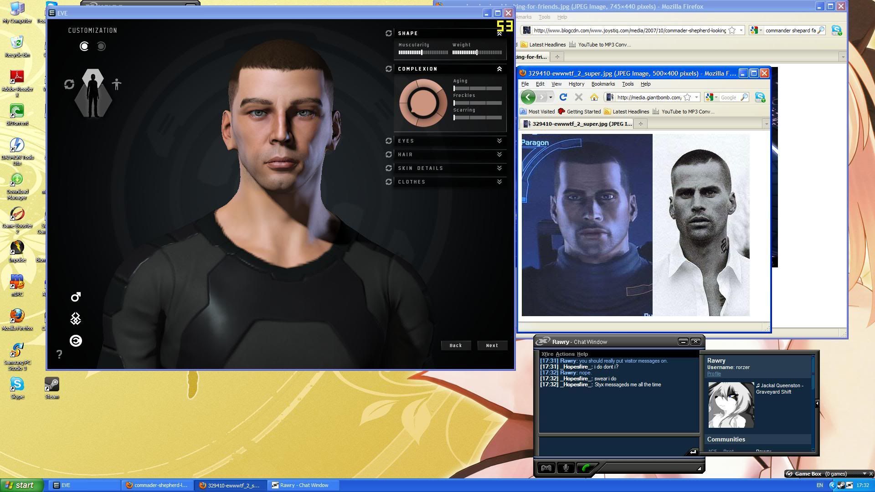The image size is (875, 492).
Task: Select the second view radio button under CUSTOMIZATION
Action: [101, 46]
